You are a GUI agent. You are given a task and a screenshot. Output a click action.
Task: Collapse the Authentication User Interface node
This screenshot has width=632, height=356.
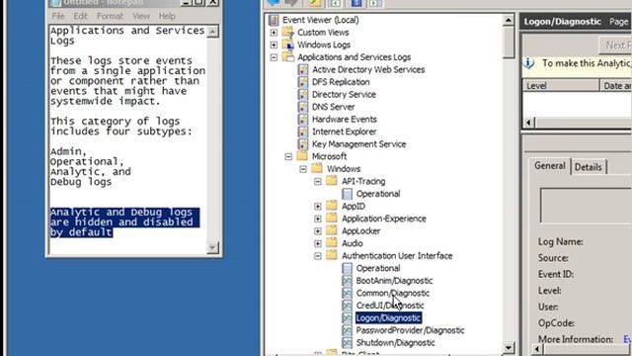click(318, 256)
